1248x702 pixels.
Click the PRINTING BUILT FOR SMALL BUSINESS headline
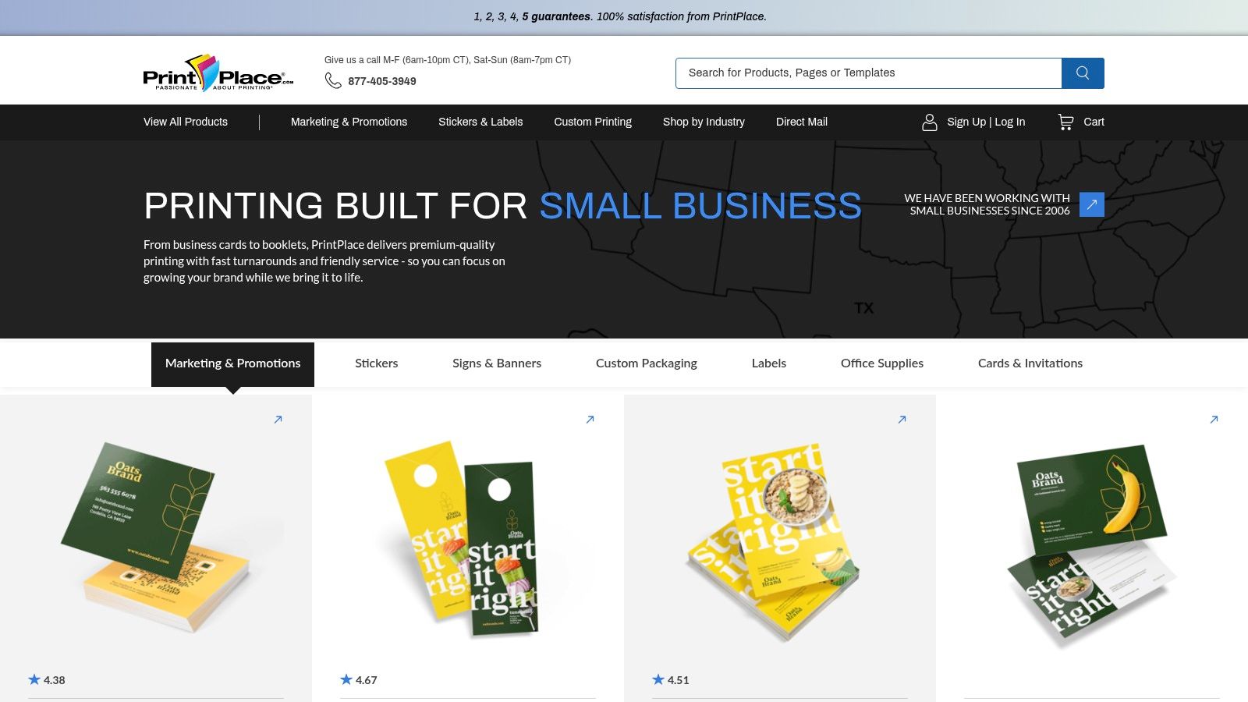coord(502,206)
